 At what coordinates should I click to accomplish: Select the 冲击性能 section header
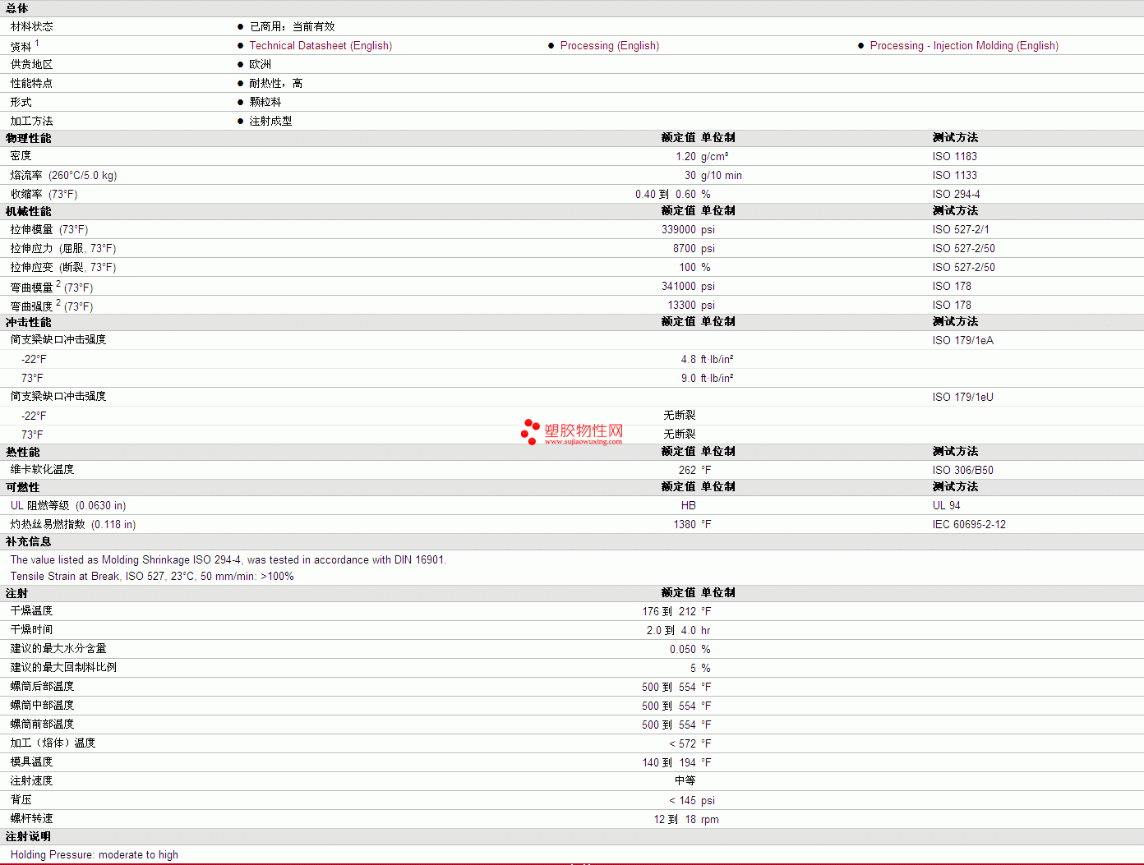pos(29,322)
